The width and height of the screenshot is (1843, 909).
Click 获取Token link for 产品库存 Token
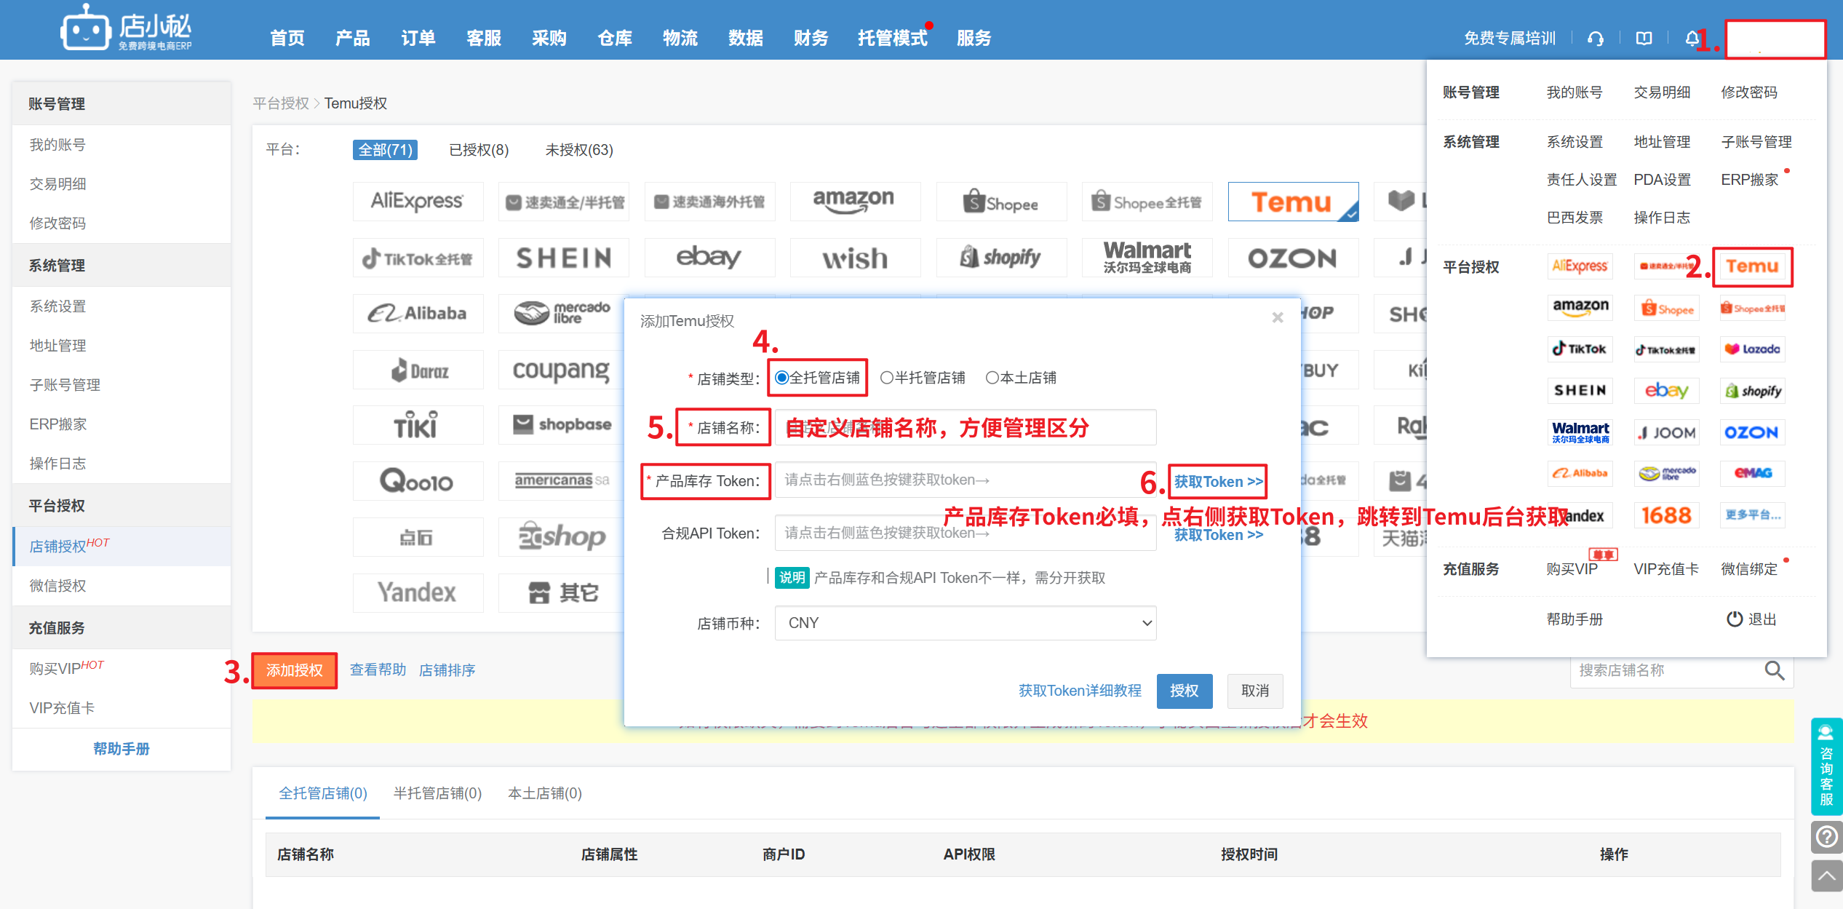(x=1218, y=481)
